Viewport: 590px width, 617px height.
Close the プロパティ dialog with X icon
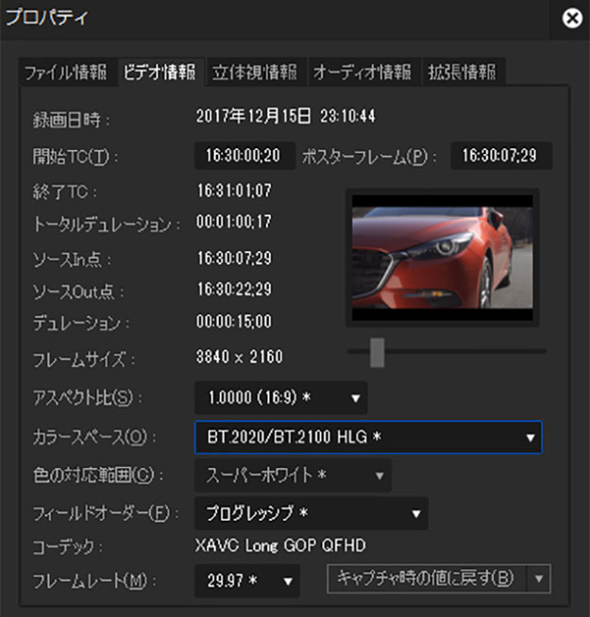571,19
